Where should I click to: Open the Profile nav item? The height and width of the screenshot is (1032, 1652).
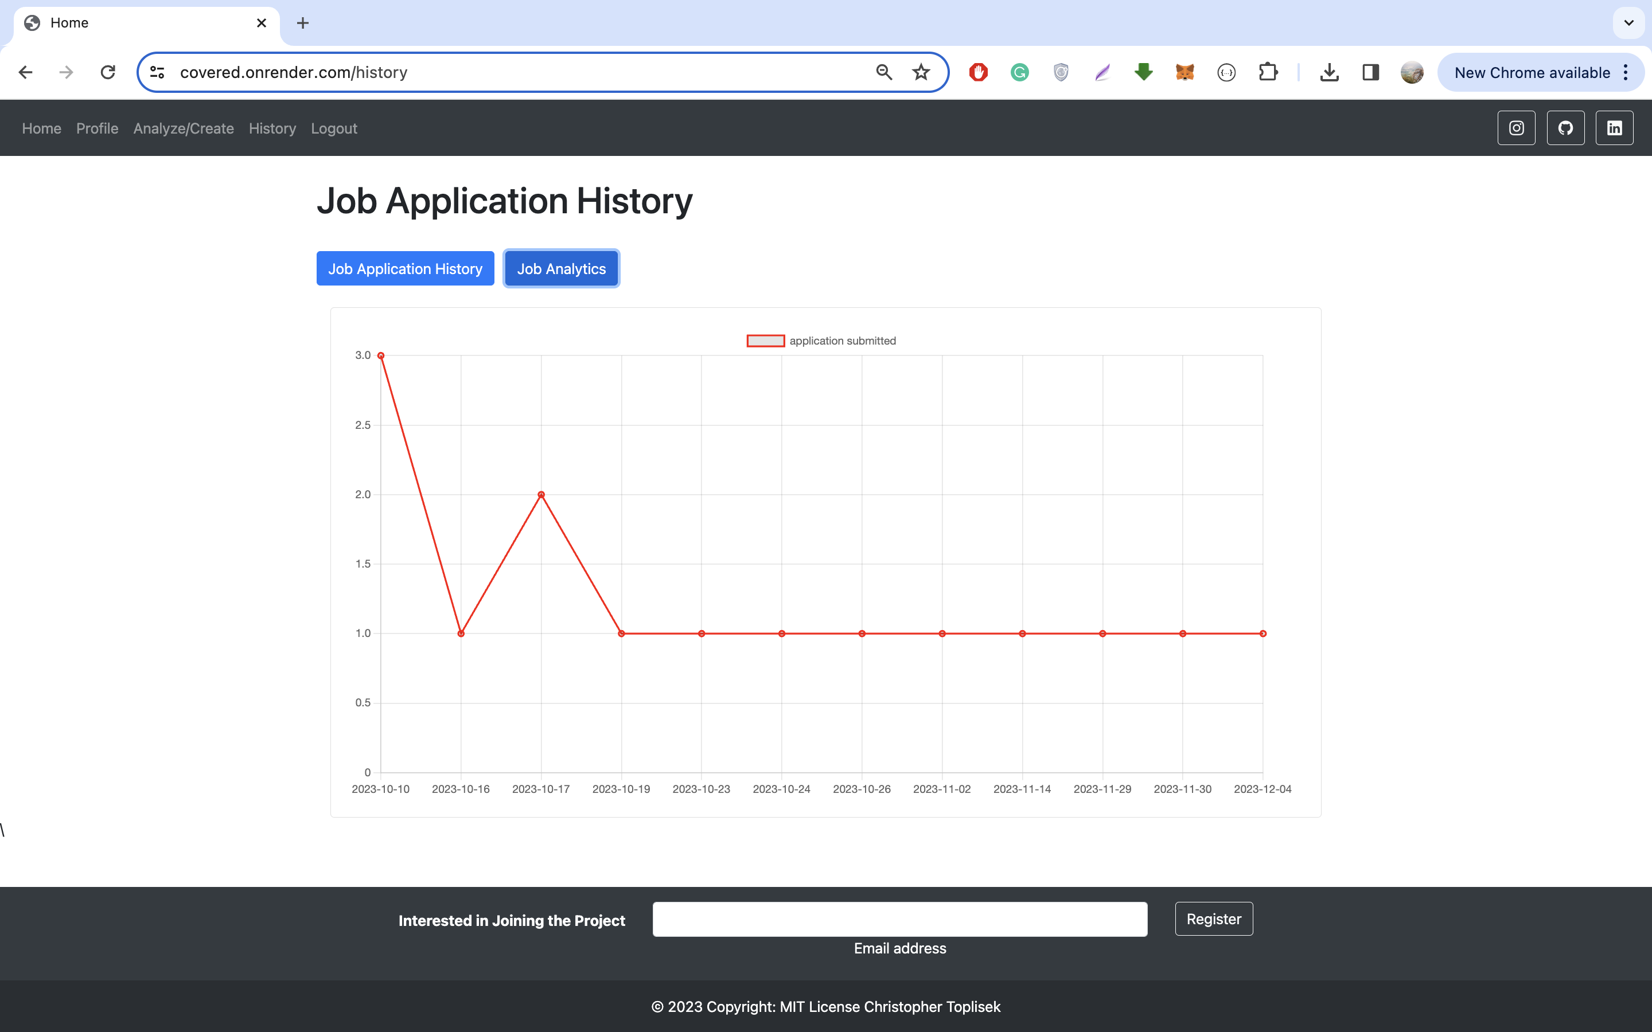[97, 128]
